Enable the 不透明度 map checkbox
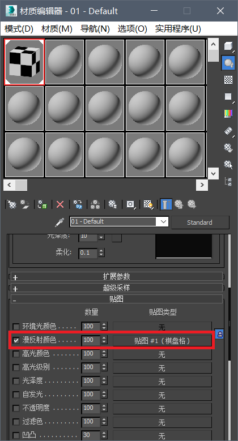 pos(16,408)
